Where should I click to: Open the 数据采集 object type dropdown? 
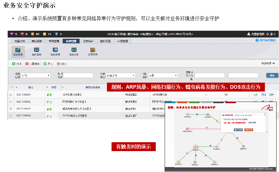click(x=121, y=76)
